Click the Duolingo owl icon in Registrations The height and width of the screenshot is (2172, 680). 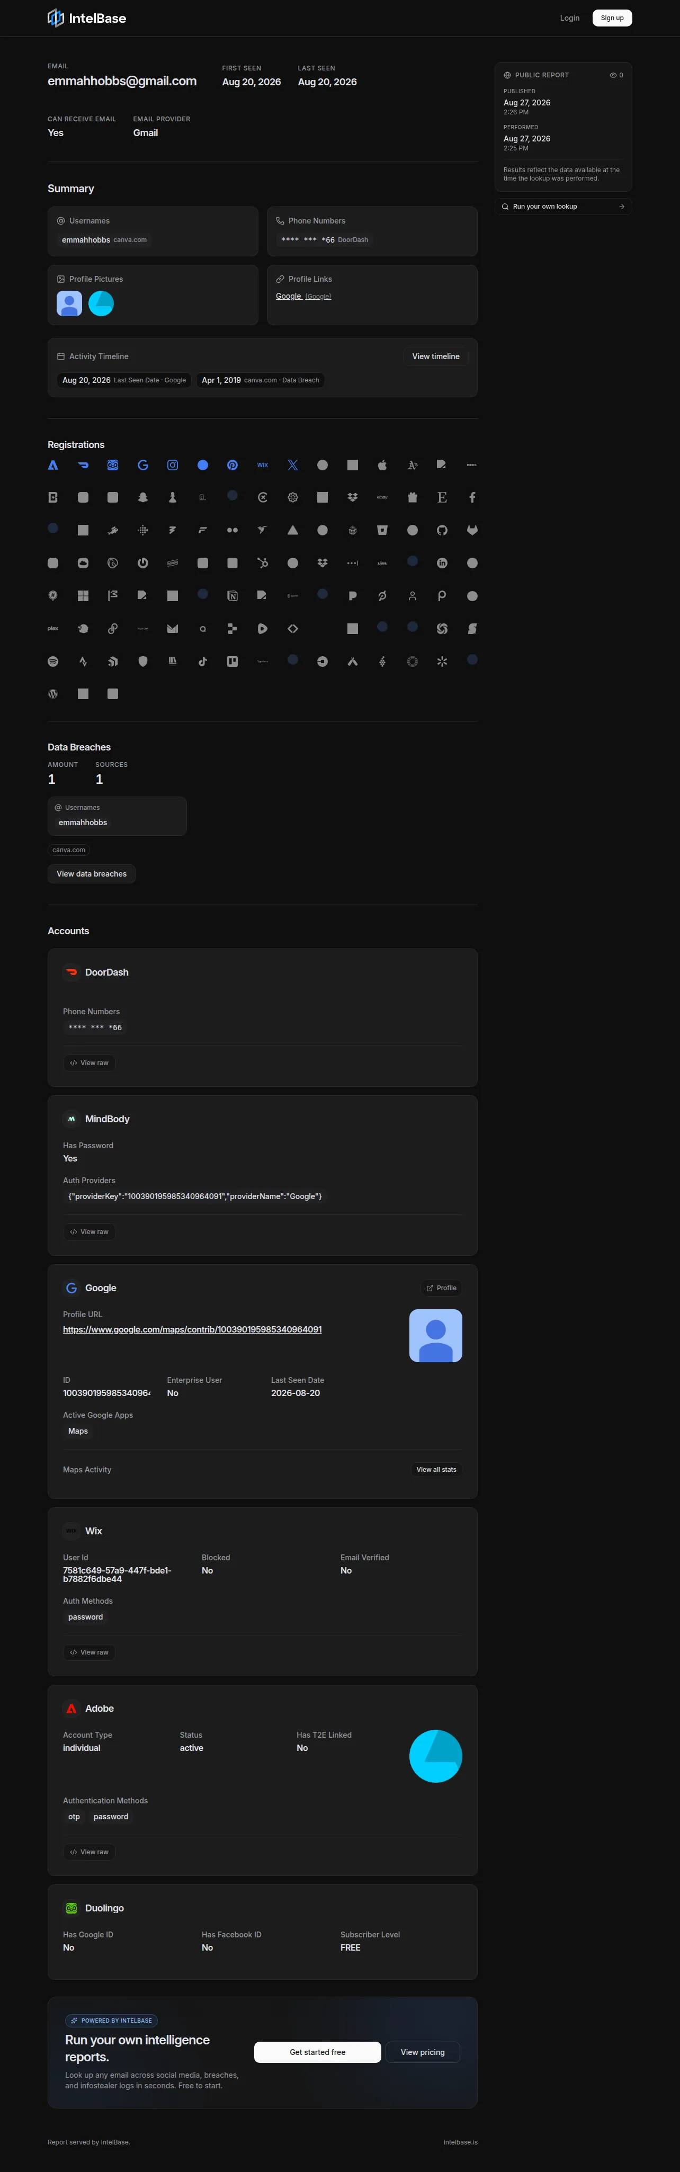tap(113, 464)
